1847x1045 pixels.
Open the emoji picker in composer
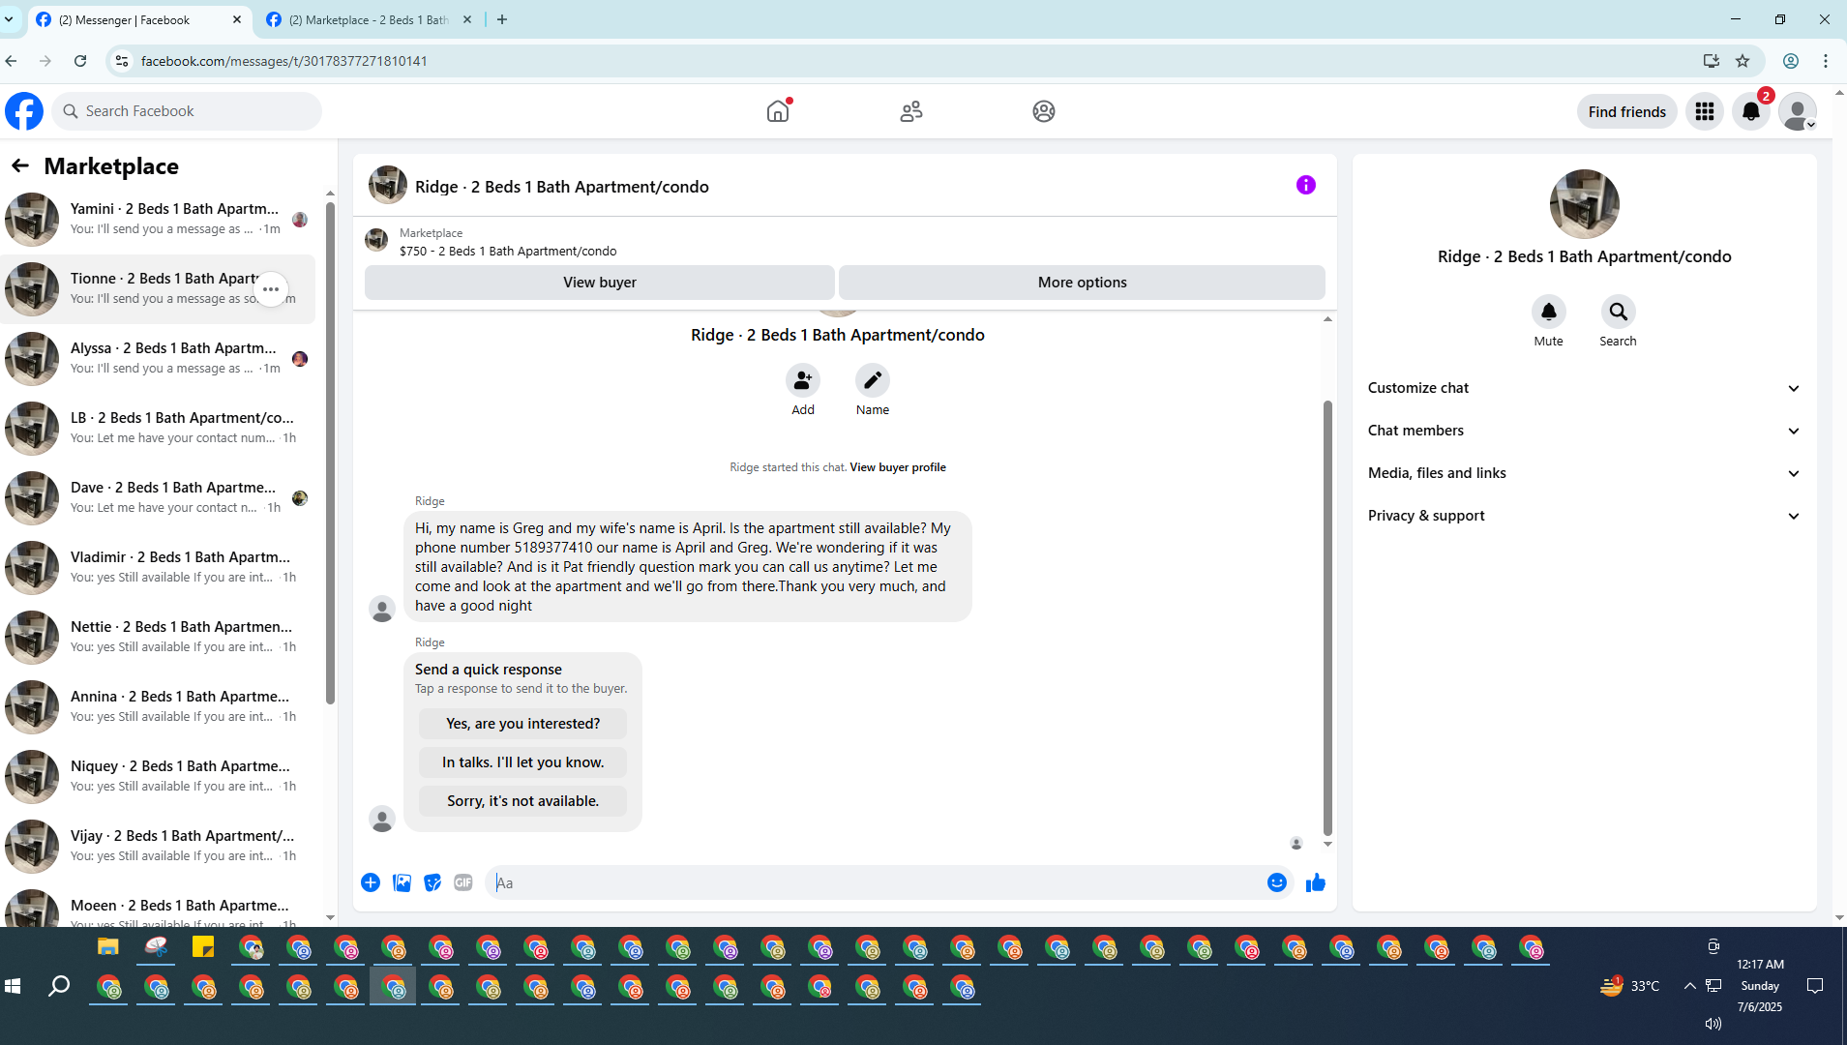[x=1277, y=882]
